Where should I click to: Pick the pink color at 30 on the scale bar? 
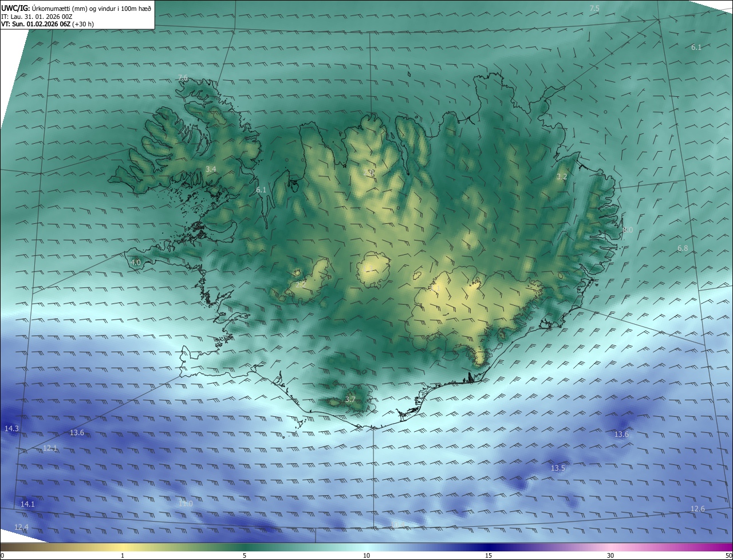point(610,547)
